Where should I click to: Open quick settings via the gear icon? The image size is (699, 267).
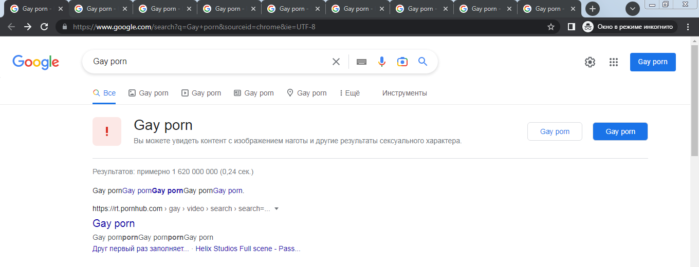[590, 62]
